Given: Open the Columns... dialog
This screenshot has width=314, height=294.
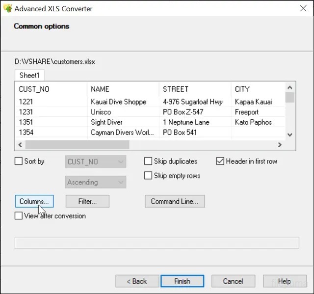Looking at the screenshot, I should tap(34, 201).
